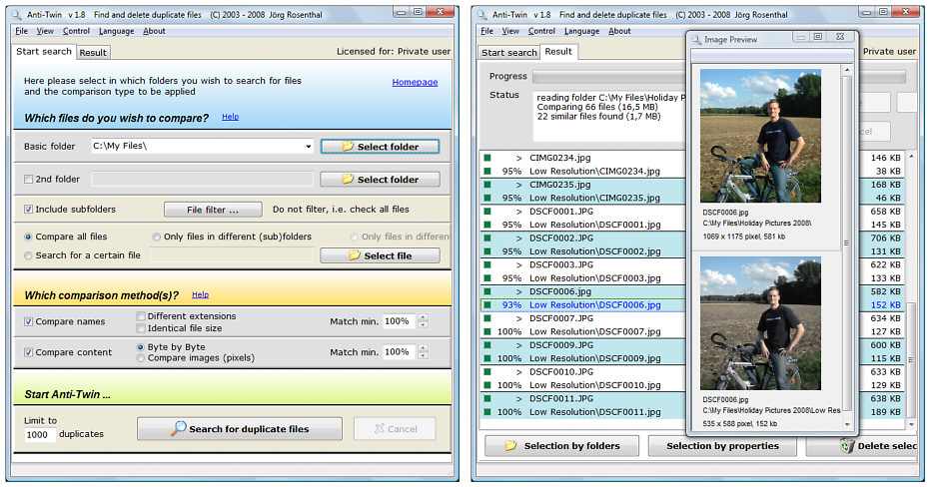Viewport: 931px width, 487px height.
Task: Click the Selection by folders button
Action: tap(561, 445)
